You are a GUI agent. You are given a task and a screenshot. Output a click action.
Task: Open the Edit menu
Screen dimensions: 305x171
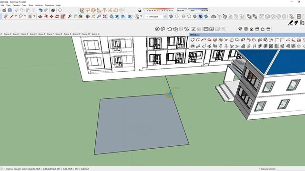click(2, 5)
